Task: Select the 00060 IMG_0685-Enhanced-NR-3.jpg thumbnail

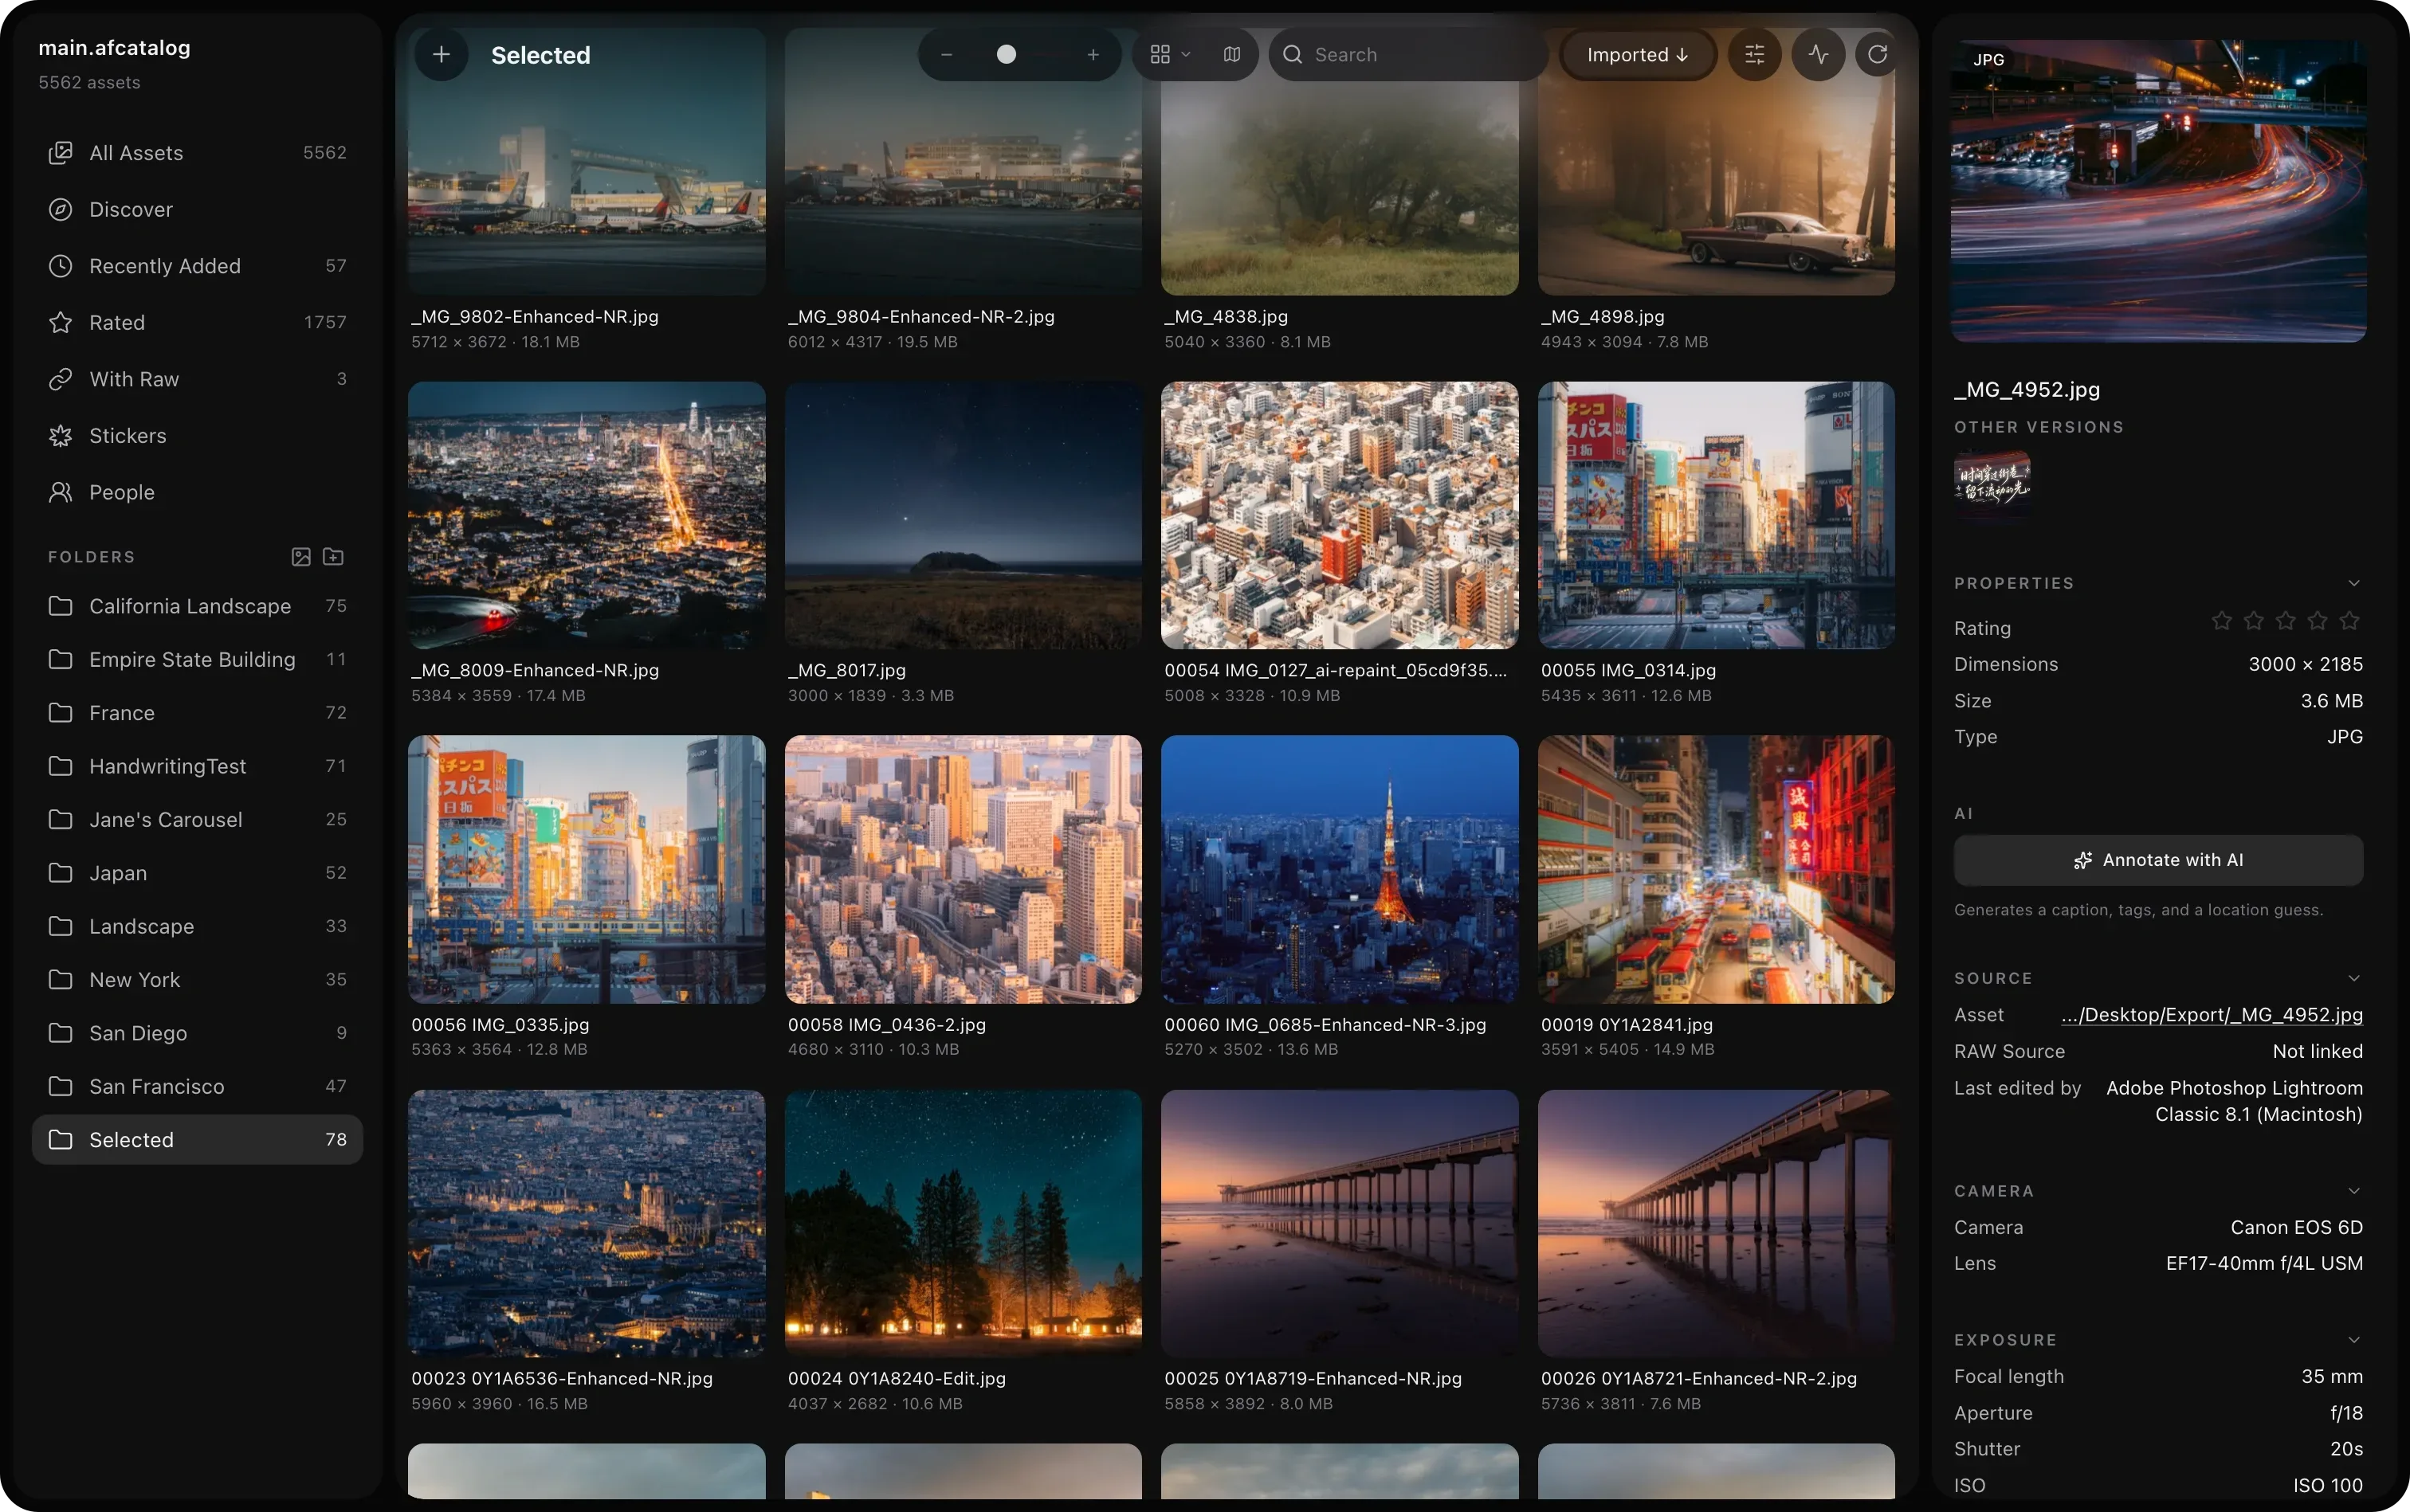Action: click(1339, 870)
